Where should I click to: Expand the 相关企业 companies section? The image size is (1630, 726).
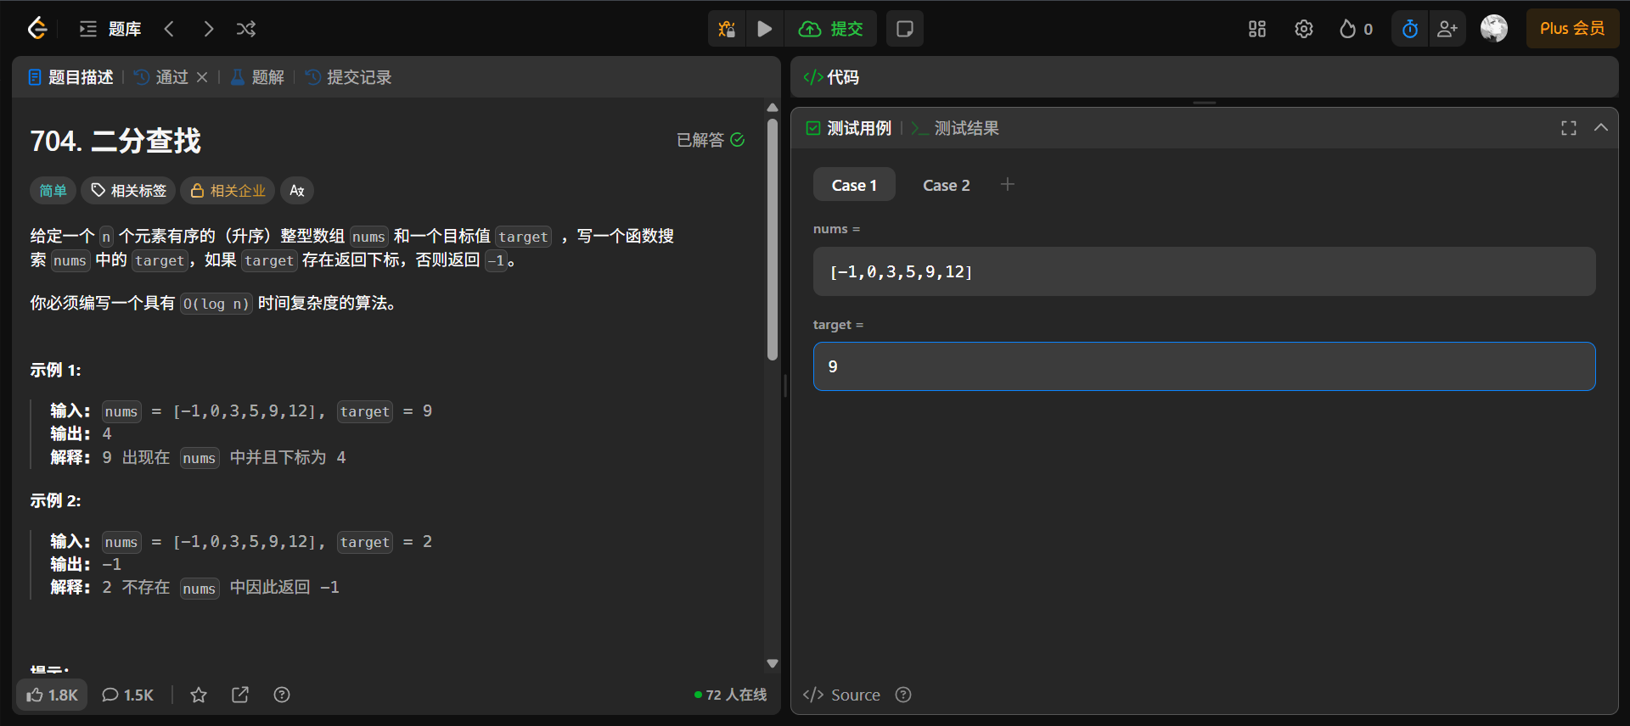click(x=228, y=191)
